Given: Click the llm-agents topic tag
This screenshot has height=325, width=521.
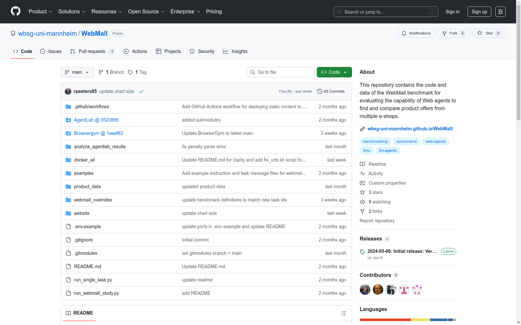Looking at the screenshot, I should click(x=388, y=150).
